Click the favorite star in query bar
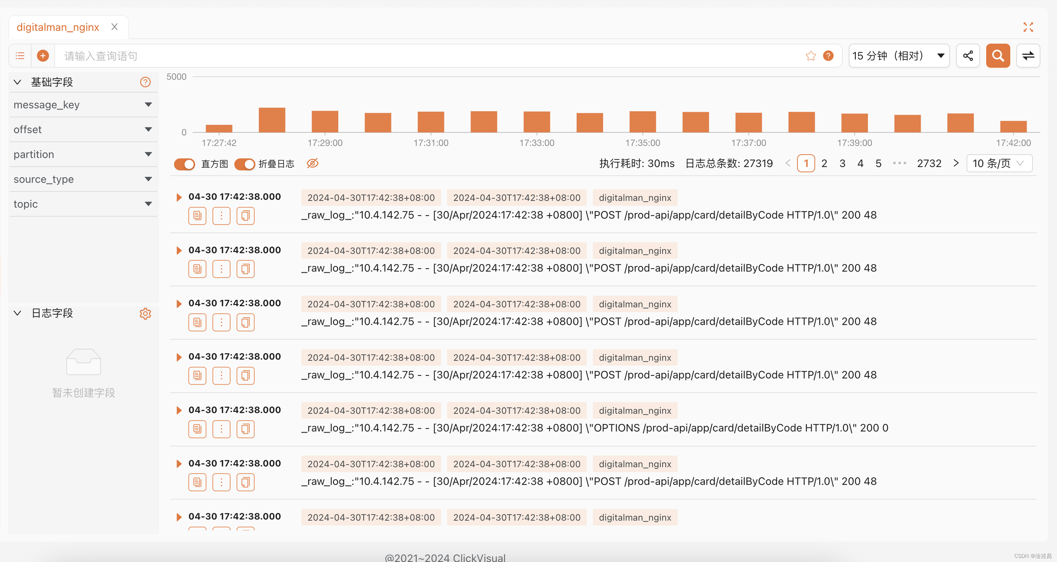1057x562 pixels. pos(810,56)
